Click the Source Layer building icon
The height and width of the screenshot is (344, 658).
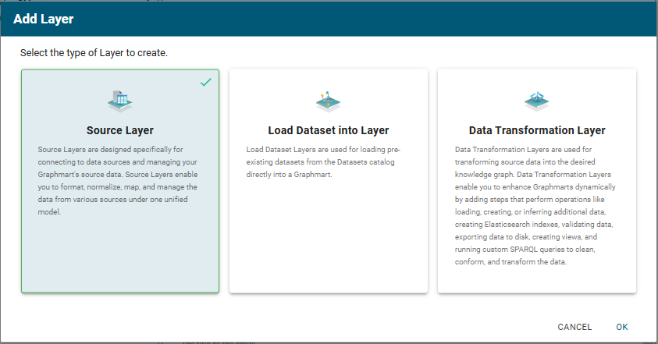coord(119,100)
